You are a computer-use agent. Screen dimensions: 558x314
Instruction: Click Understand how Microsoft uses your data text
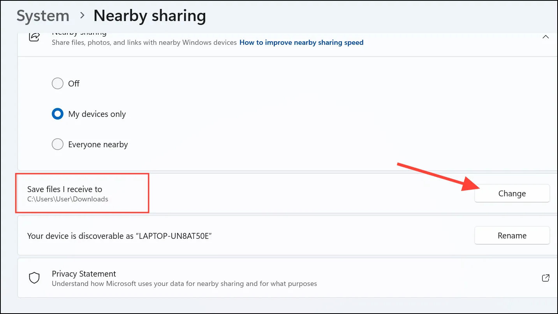click(184, 284)
